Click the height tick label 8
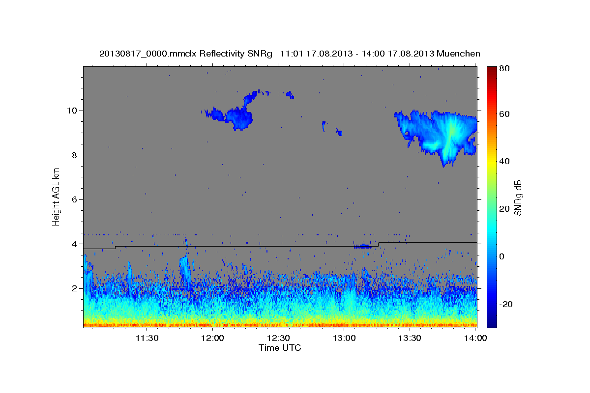This screenshot has height=393, width=590. point(76,155)
